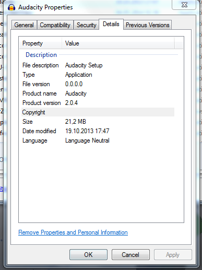This screenshot has height=270, width=202.
Task: Collapse the Description group heading
Action: 41,55
